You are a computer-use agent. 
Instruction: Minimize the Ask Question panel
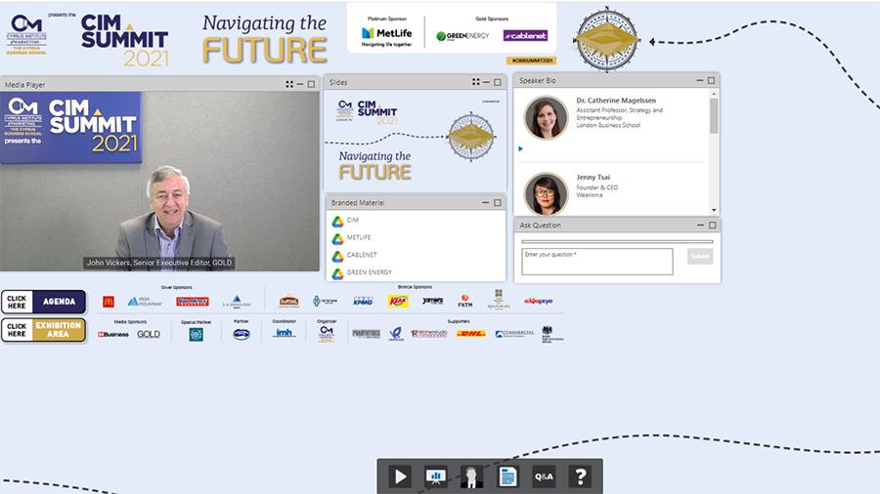coord(700,226)
